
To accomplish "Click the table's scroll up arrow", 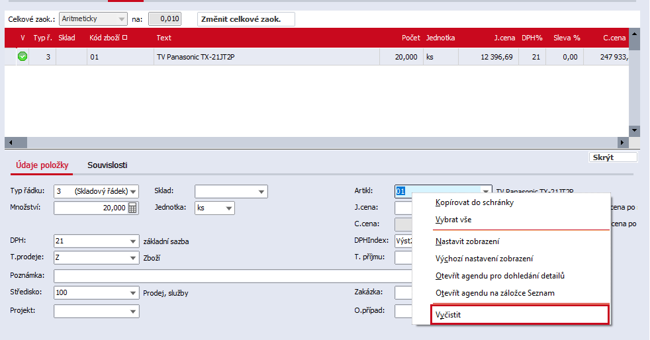I will tap(634, 34).
